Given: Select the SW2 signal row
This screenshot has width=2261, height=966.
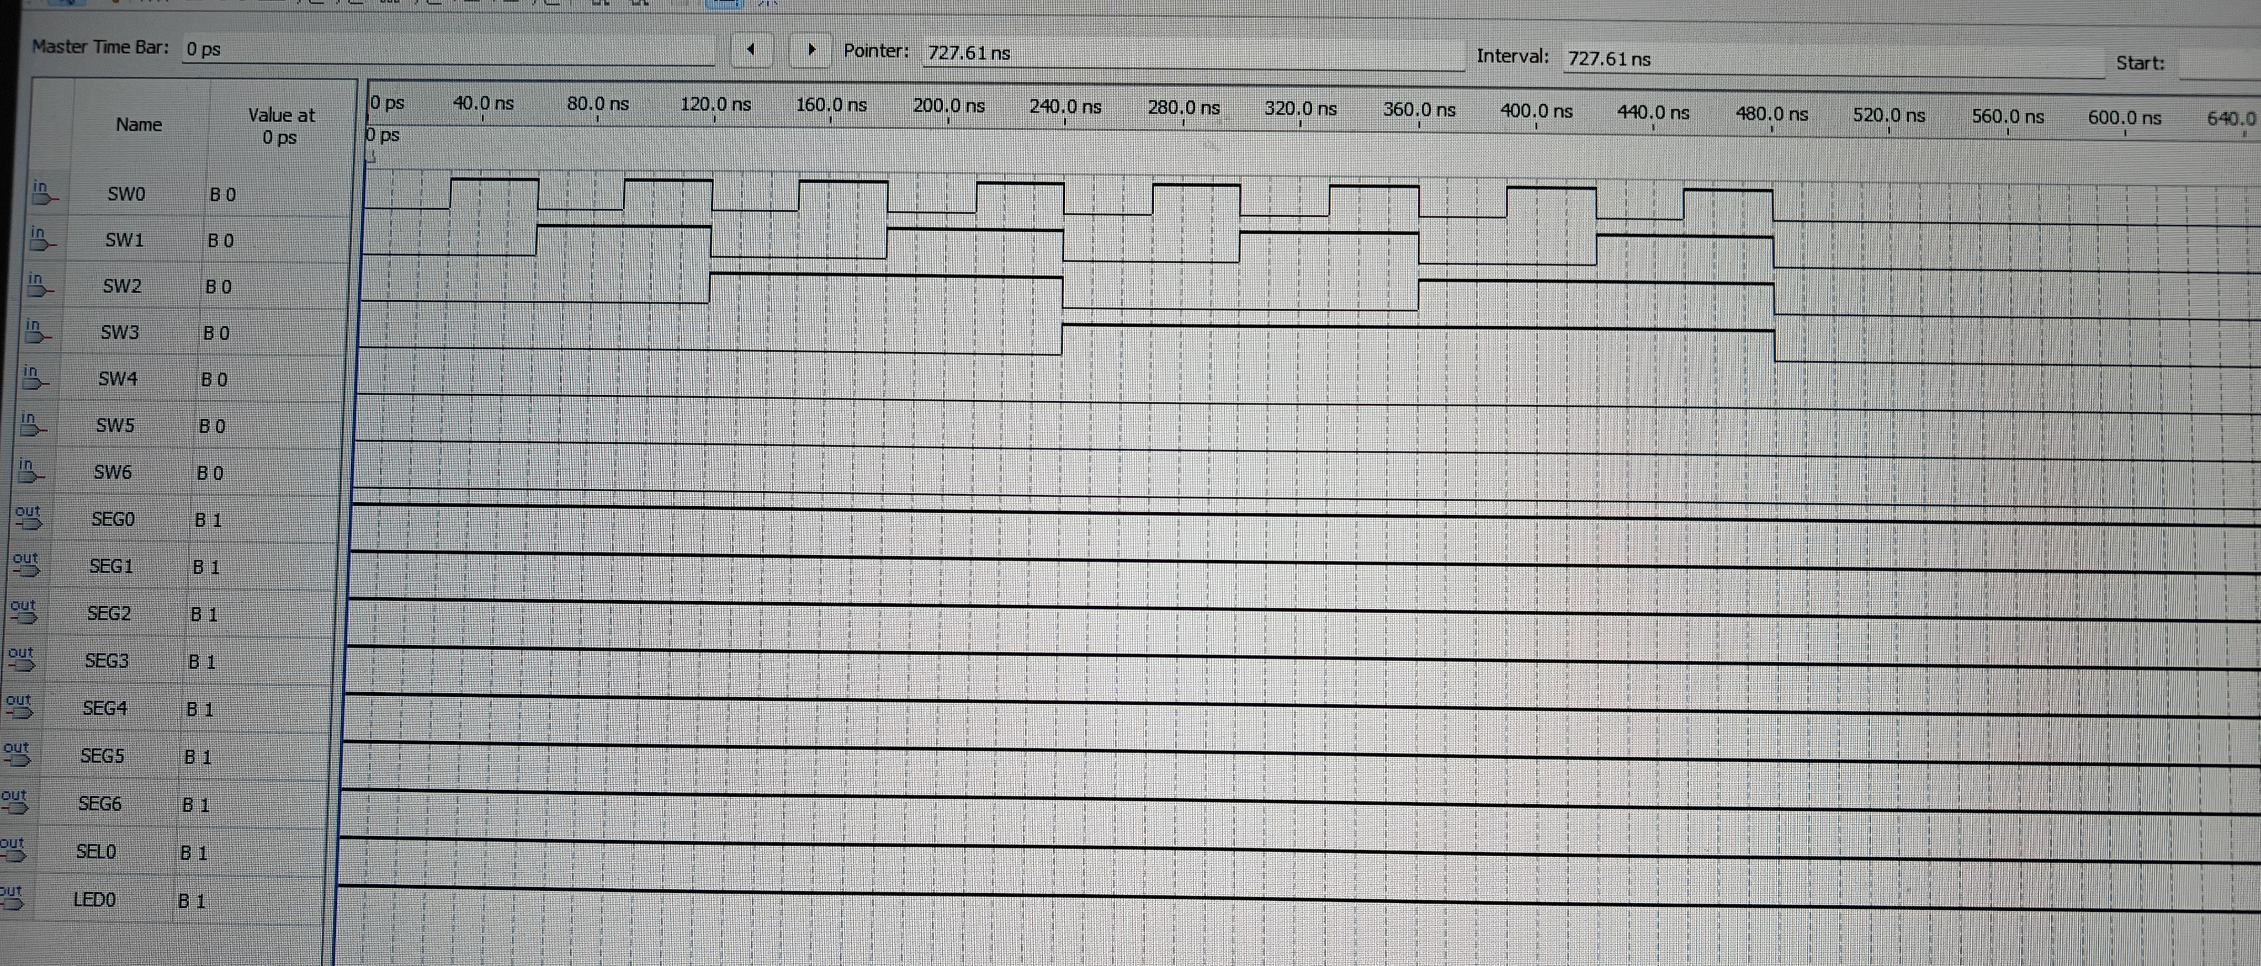Looking at the screenshot, I should (122, 286).
